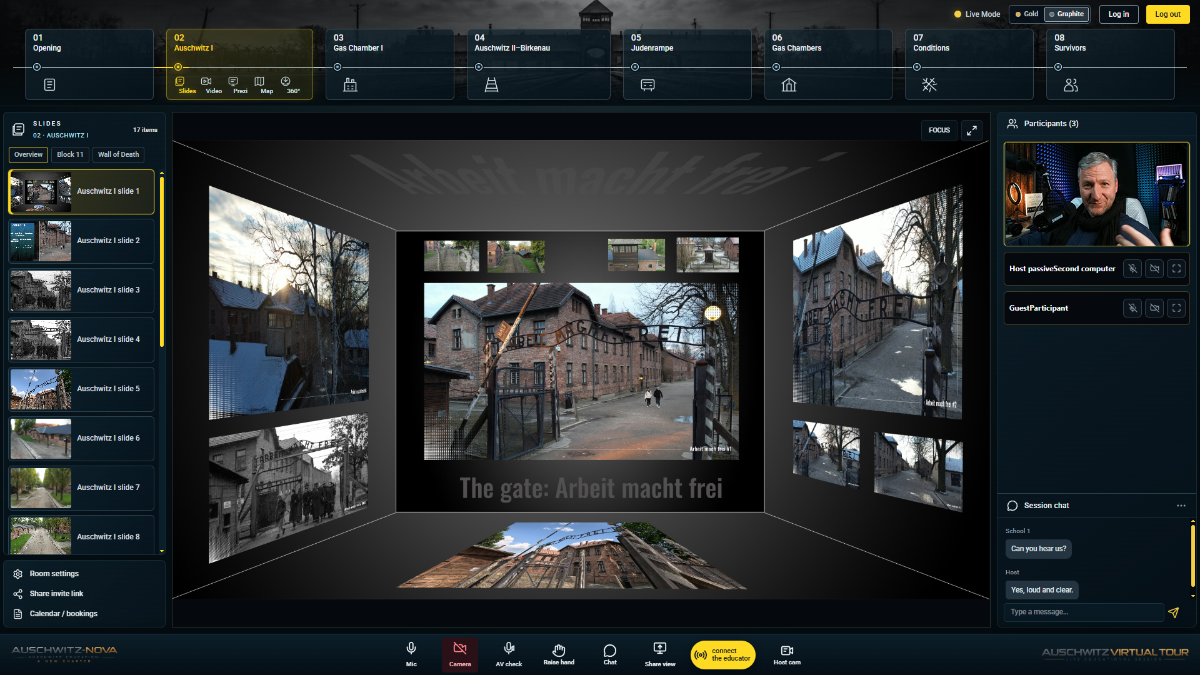Select the Graphite theme

click(1066, 14)
